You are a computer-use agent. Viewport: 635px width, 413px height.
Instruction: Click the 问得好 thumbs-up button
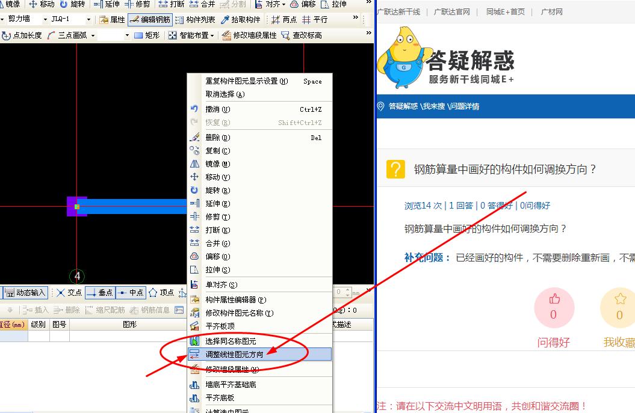(554, 307)
